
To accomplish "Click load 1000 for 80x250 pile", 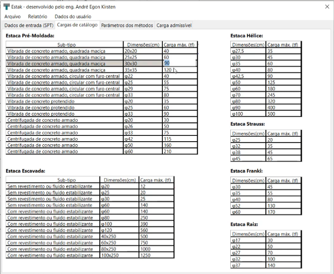I will (156, 249).
